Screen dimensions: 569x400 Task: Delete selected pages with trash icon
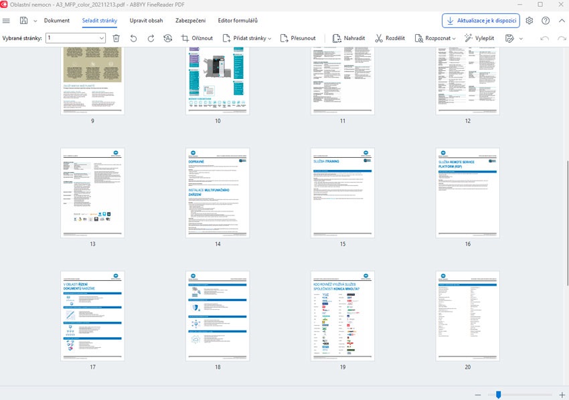pos(116,38)
